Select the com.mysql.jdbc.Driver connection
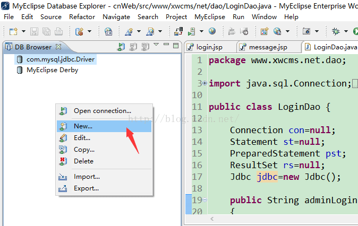Viewport: 358px width, 226px height. pyautogui.click(x=55, y=59)
